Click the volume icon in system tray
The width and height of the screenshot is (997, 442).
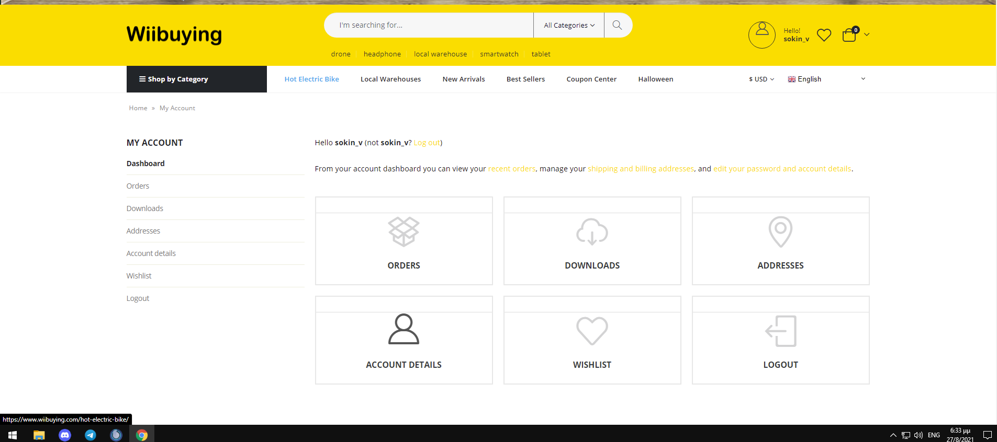pyautogui.click(x=918, y=435)
